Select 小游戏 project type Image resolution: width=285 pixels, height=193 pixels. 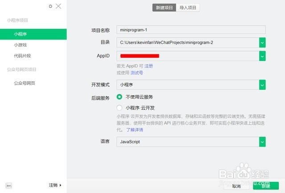(x=20, y=45)
